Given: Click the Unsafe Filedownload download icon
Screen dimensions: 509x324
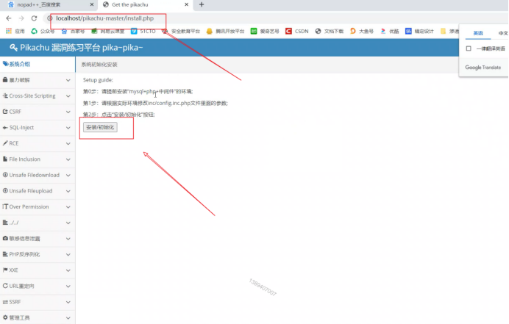Looking at the screenshot, I should 5,175.
